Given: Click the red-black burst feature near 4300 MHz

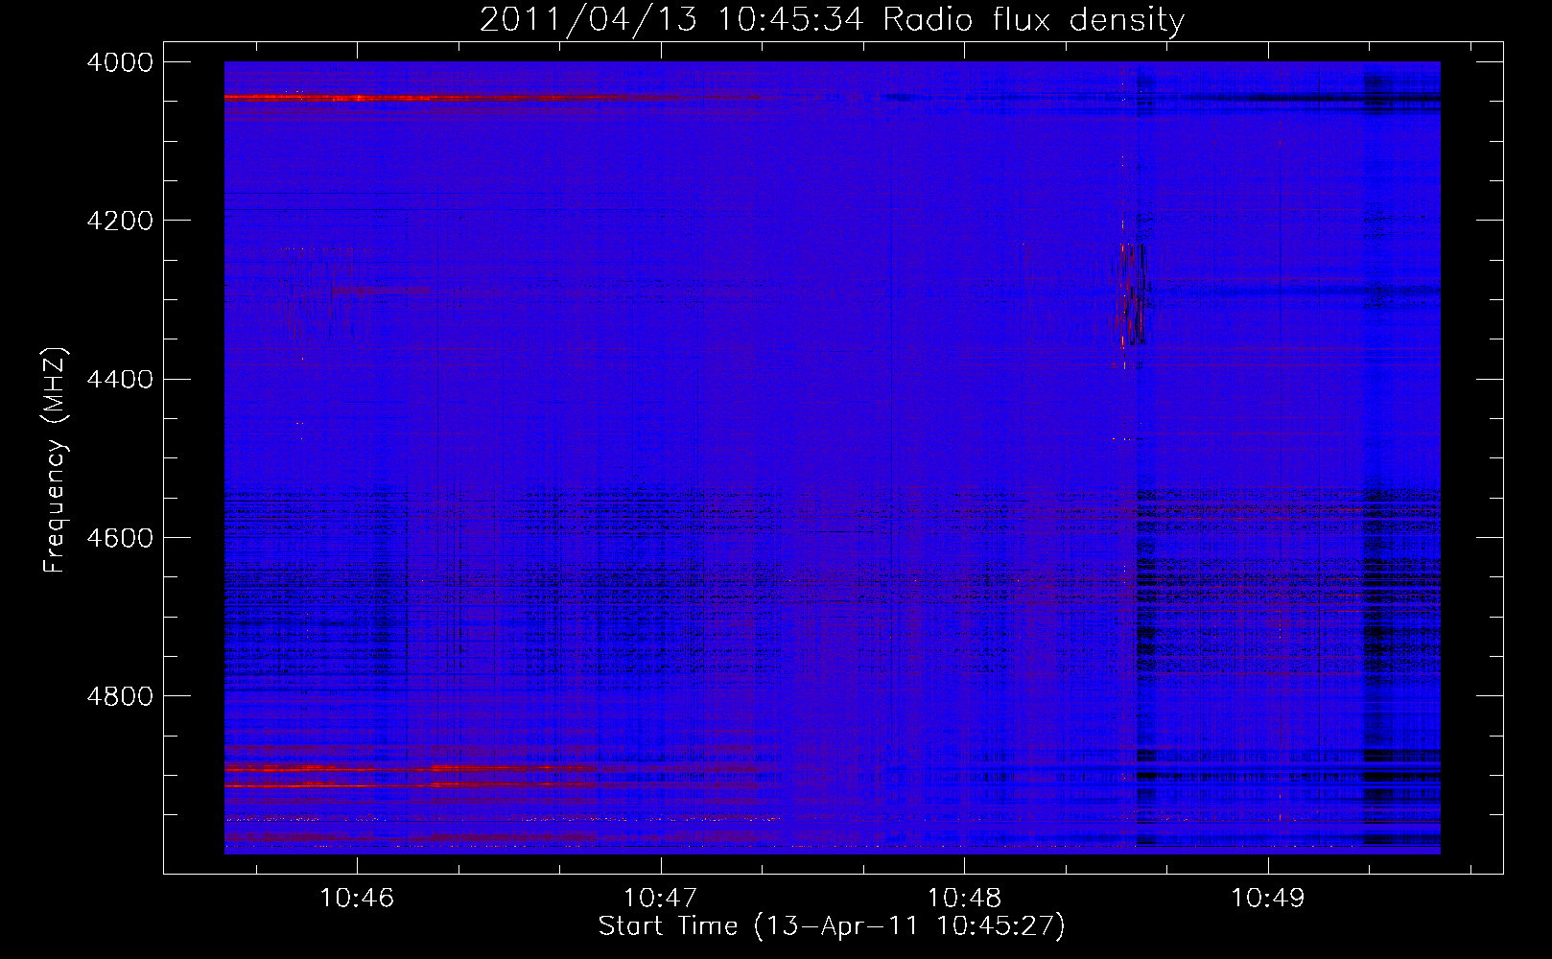Looking at the screenshot, I should 1130,295.
